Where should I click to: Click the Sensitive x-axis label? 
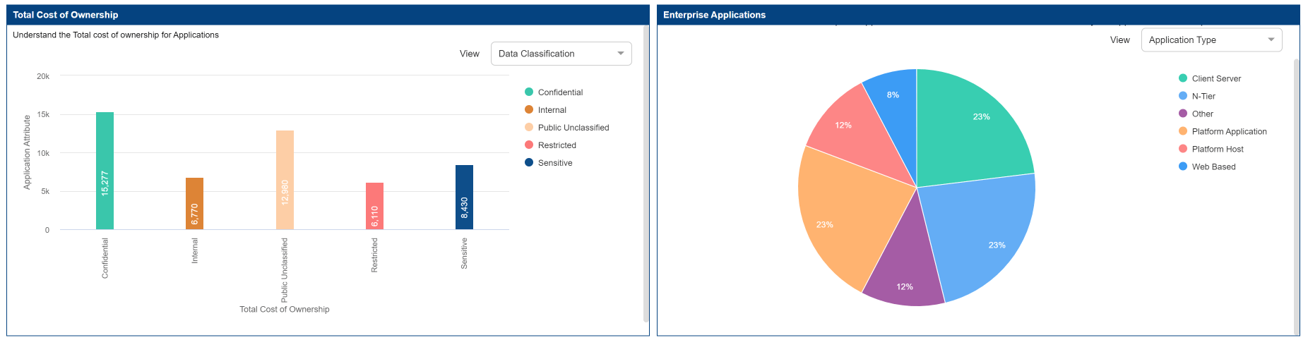pos(464,253)
